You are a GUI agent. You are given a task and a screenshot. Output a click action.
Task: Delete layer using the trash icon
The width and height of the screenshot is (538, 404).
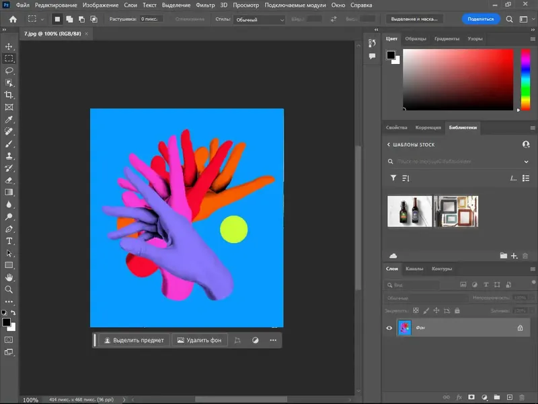521,397
